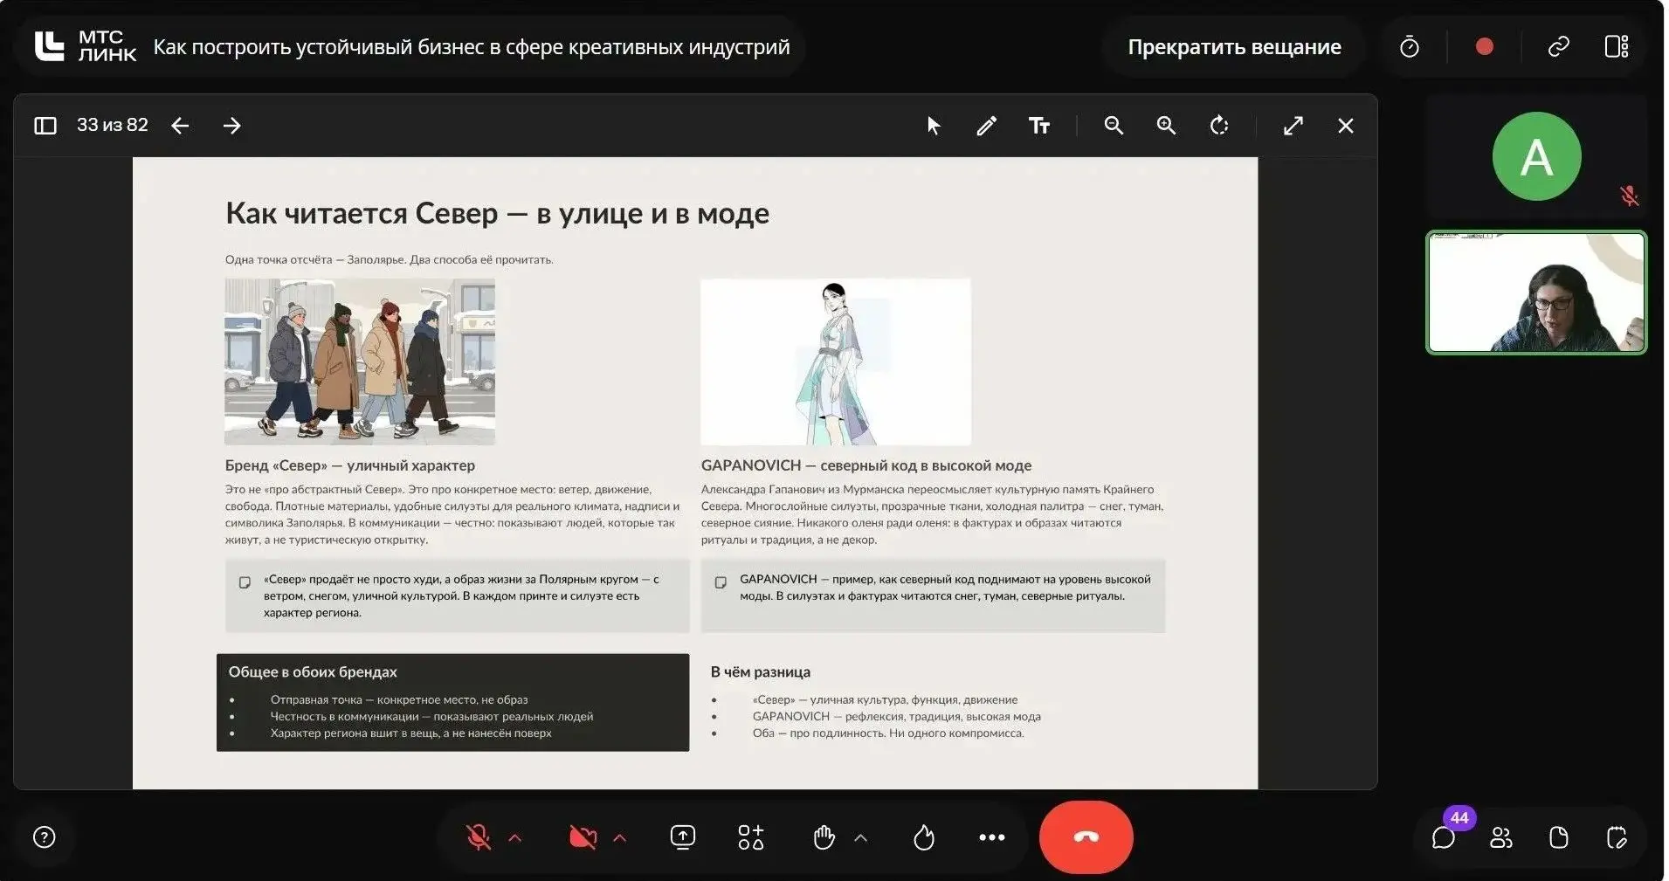The height and width of the screenshot is (881, 1669).
Task: Open the help question mark icon
Action: pos(44,837)
